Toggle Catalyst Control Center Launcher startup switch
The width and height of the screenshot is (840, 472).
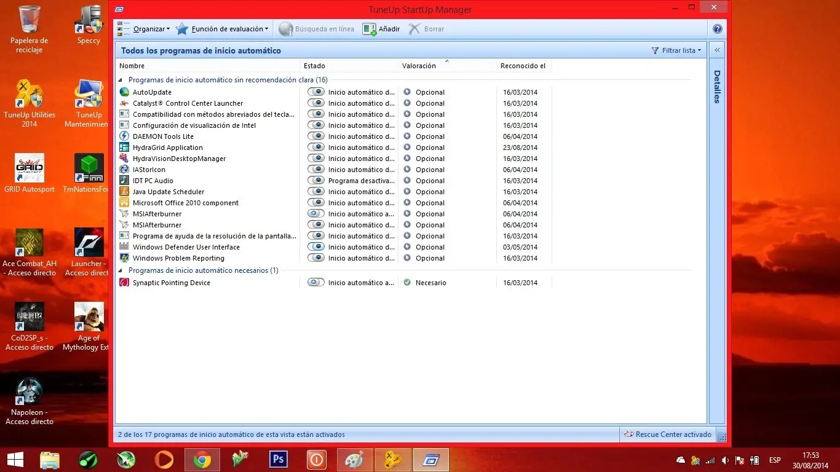point(316,103)
